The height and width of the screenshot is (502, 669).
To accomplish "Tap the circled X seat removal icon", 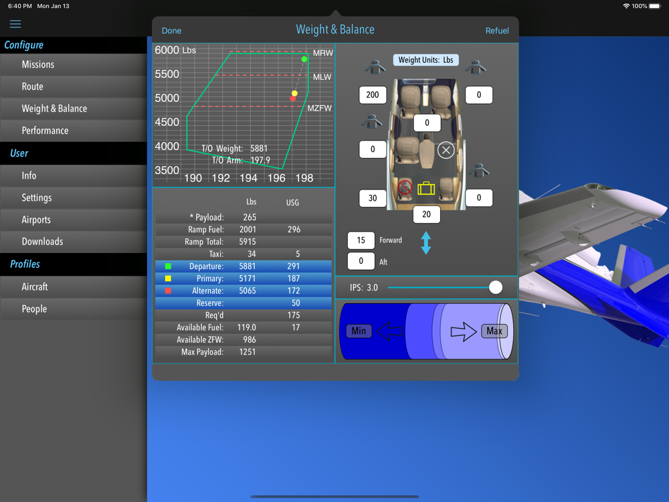I will 446,150.
